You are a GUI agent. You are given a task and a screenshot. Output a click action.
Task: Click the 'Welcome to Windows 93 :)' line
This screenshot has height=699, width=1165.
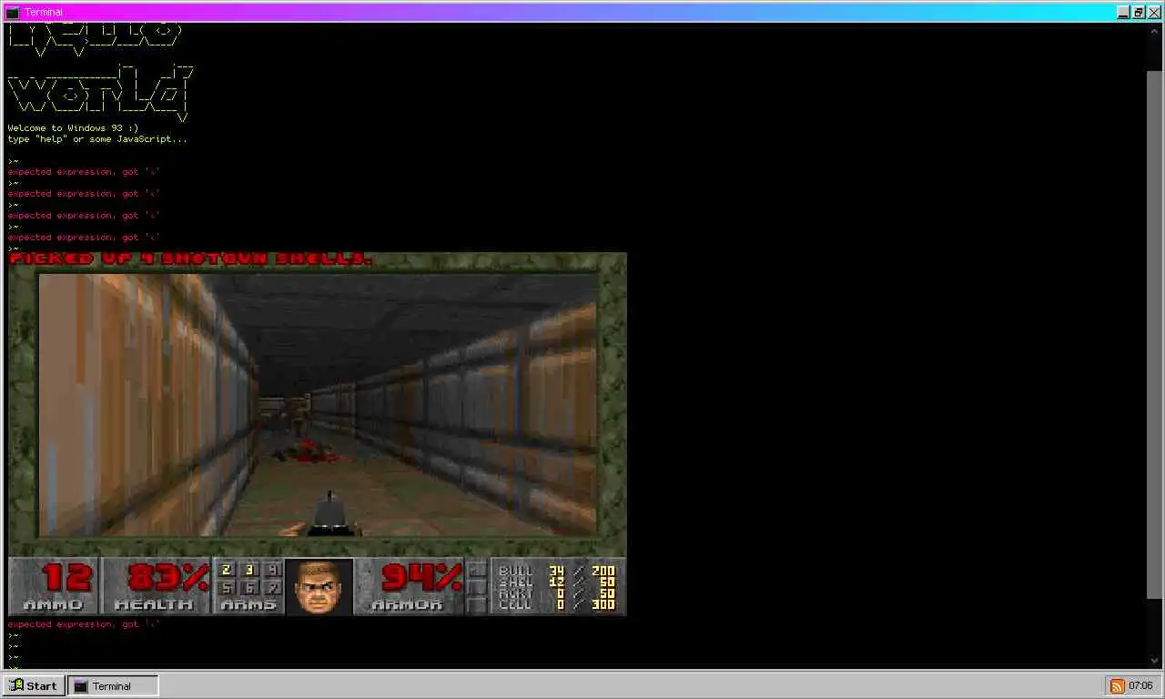click(73, 128)
